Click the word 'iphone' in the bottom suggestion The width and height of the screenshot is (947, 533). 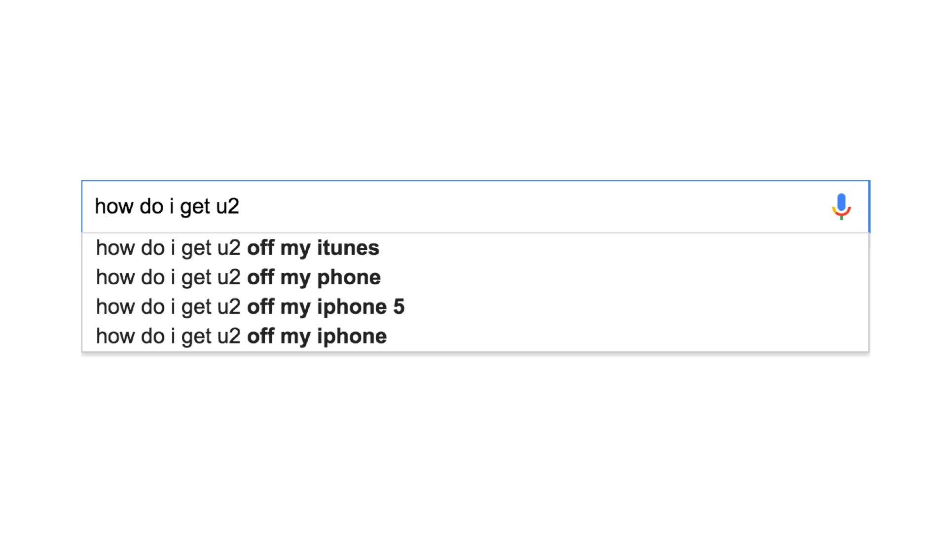[352, 337]
